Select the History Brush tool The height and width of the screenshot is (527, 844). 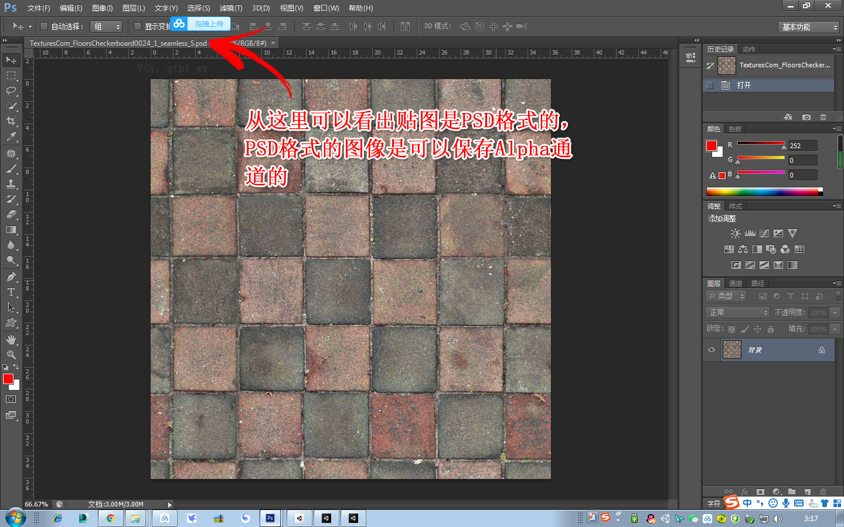11,199
